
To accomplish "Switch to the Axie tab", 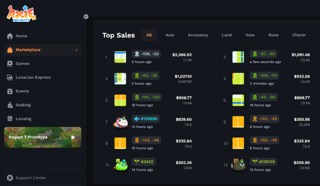I will 170,35.
